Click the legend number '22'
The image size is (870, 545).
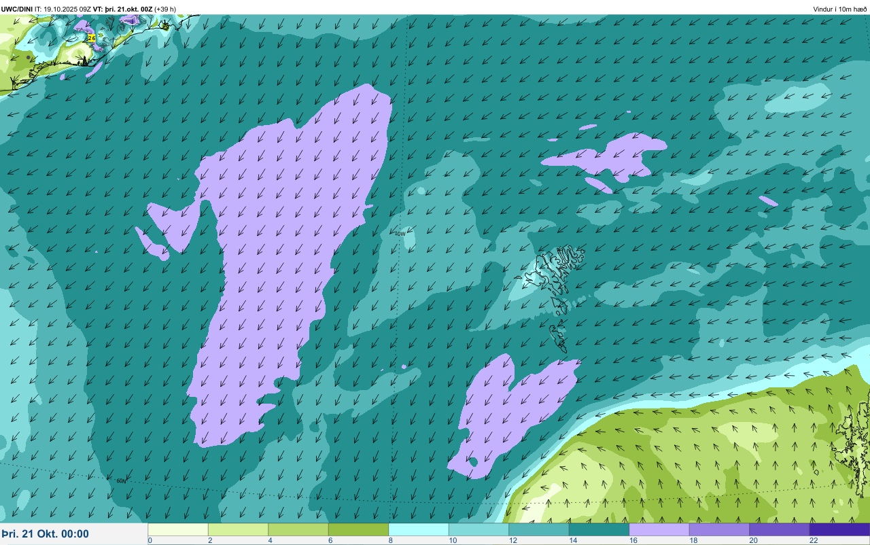coord(814,540)
